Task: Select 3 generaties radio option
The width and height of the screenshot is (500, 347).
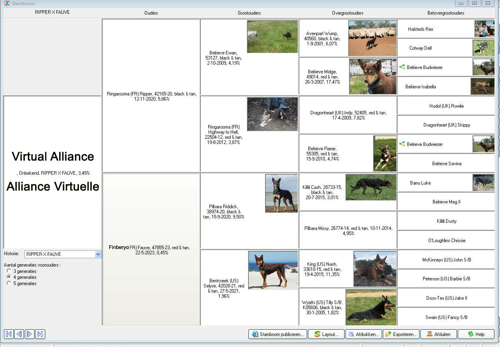Action: tap(9, 271)
